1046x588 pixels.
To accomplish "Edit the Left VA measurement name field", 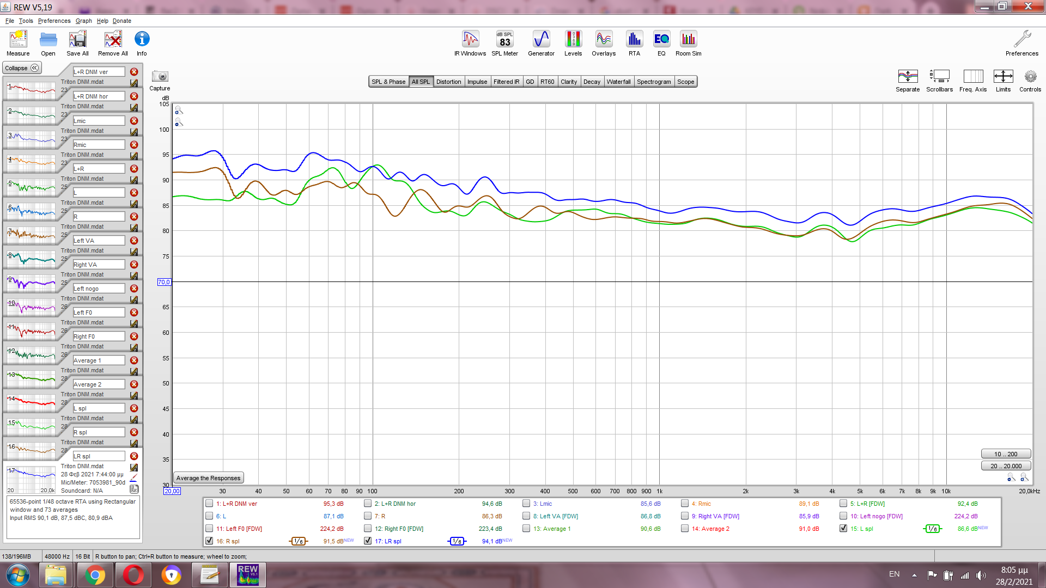I will pyautogui.click(x=99, y=241).
